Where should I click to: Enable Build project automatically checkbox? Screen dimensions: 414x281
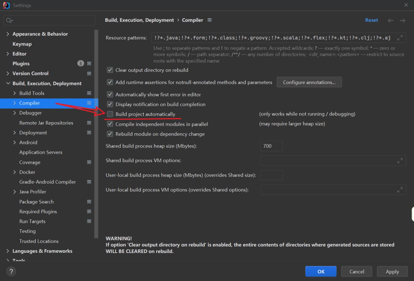pos(110,114)
